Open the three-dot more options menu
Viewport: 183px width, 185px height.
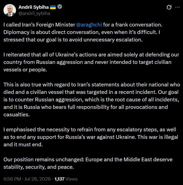tap(177, 7)
